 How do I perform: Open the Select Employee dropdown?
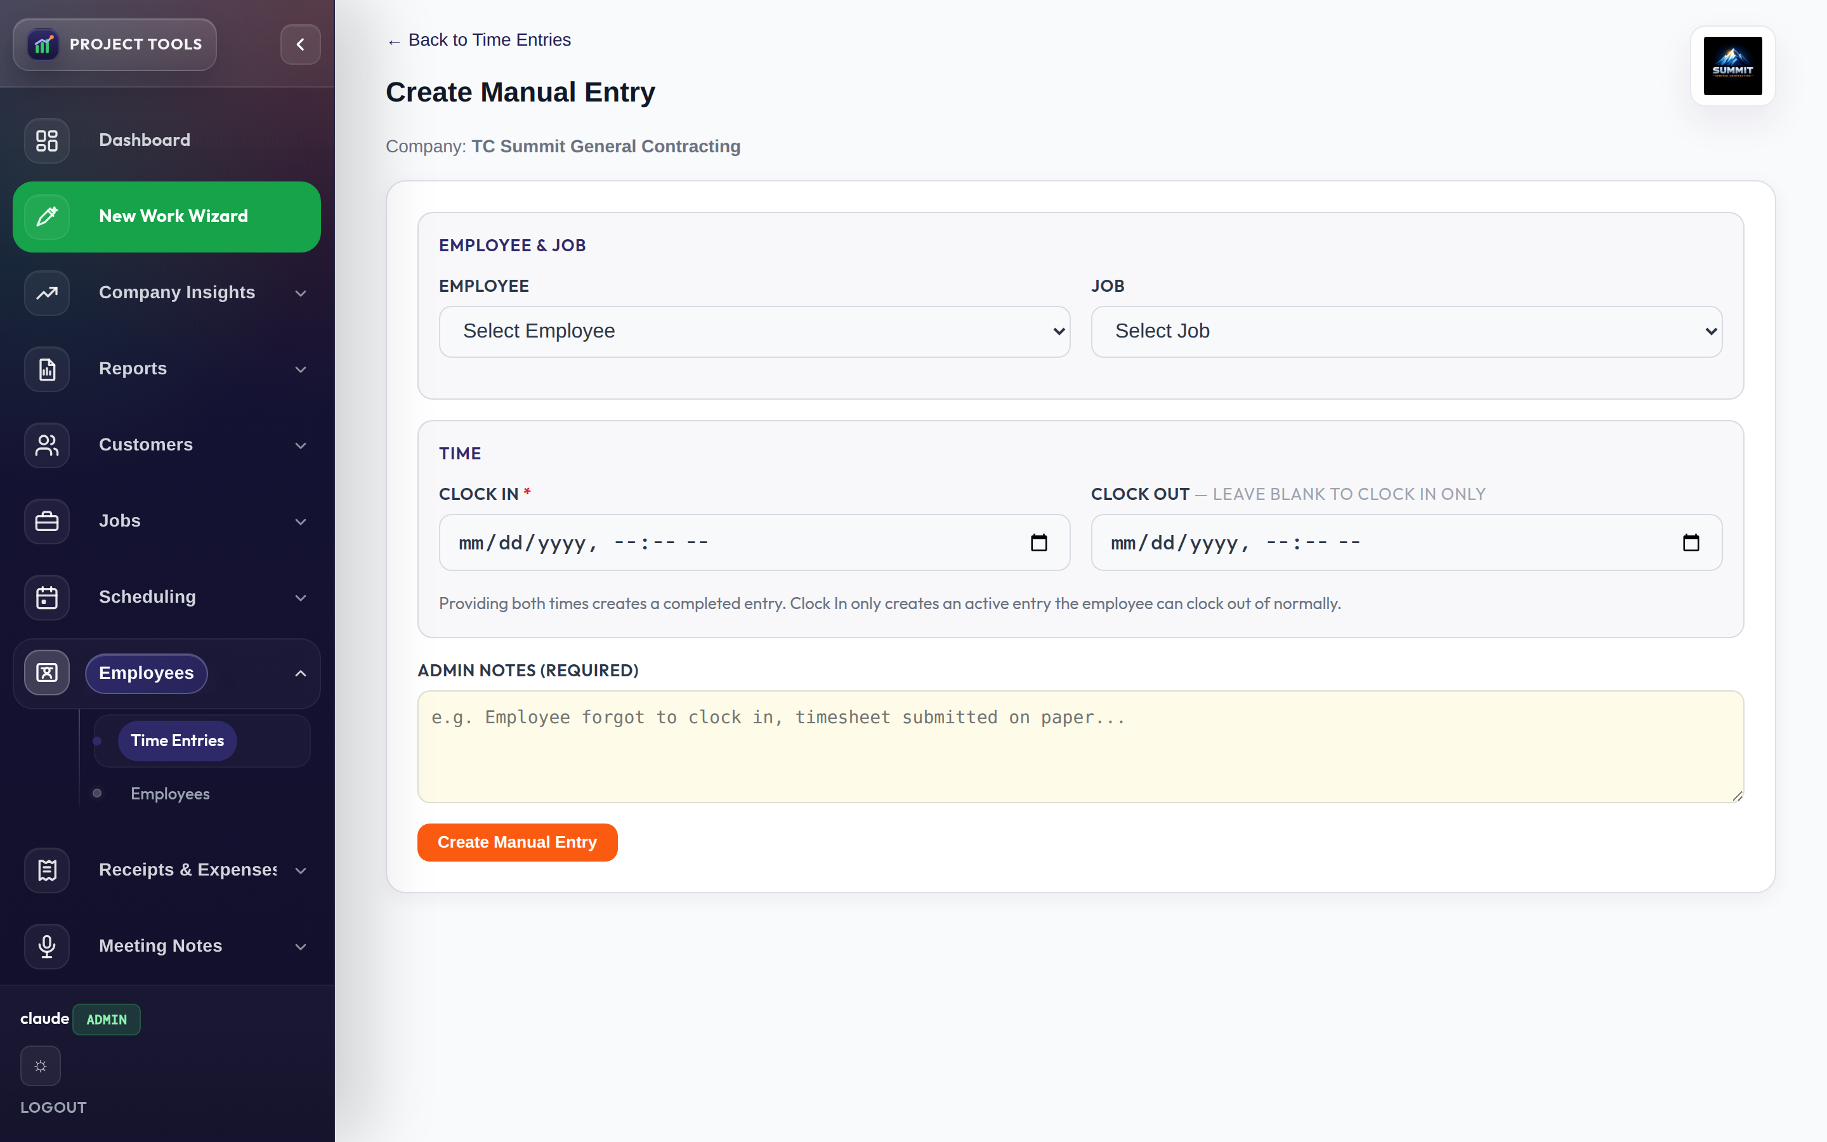pyautogui.click(x=754, y=332)
